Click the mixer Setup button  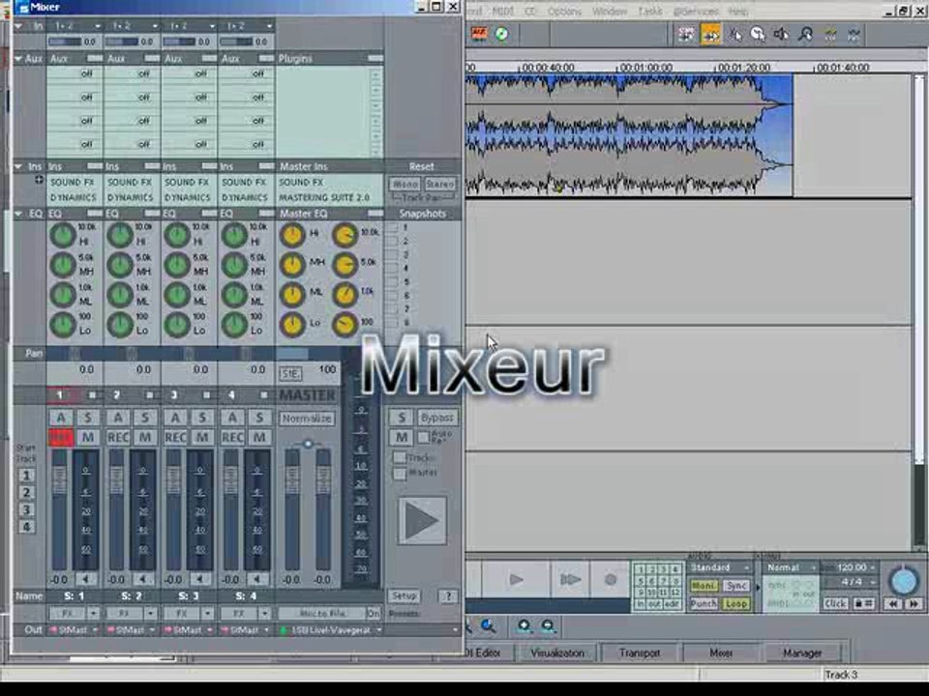coord(405,596)
